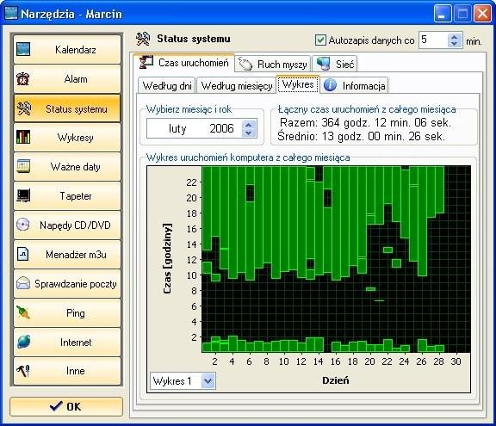Expand the Wykres 1 dropdown
Screen dimensions: 496x426
pyautogui.click(x=208, y=380)
